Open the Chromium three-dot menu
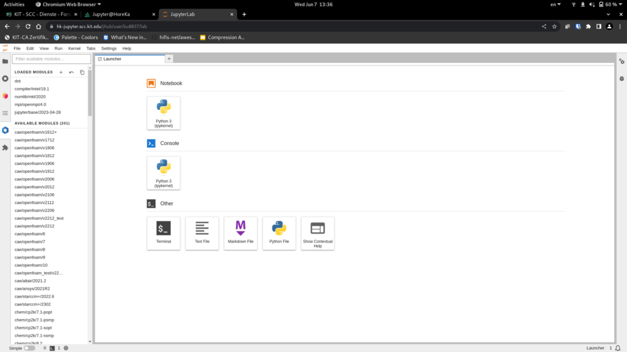Viewport: 627px width, 352px height. (x=620, y=26)
